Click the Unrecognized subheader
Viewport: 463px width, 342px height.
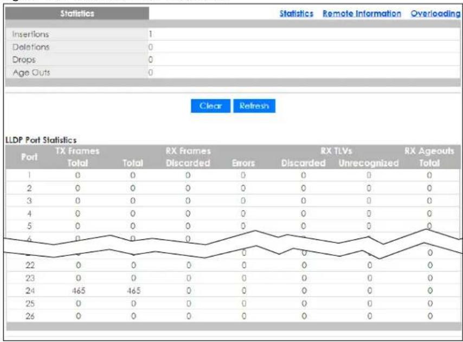pos(369,163)
